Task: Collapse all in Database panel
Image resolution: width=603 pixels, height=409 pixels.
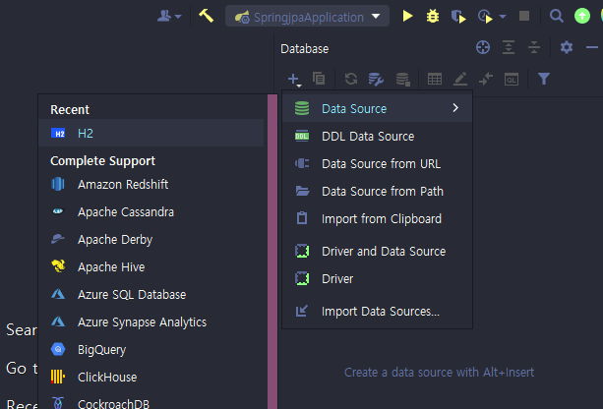Action: (x=534, y=47)
